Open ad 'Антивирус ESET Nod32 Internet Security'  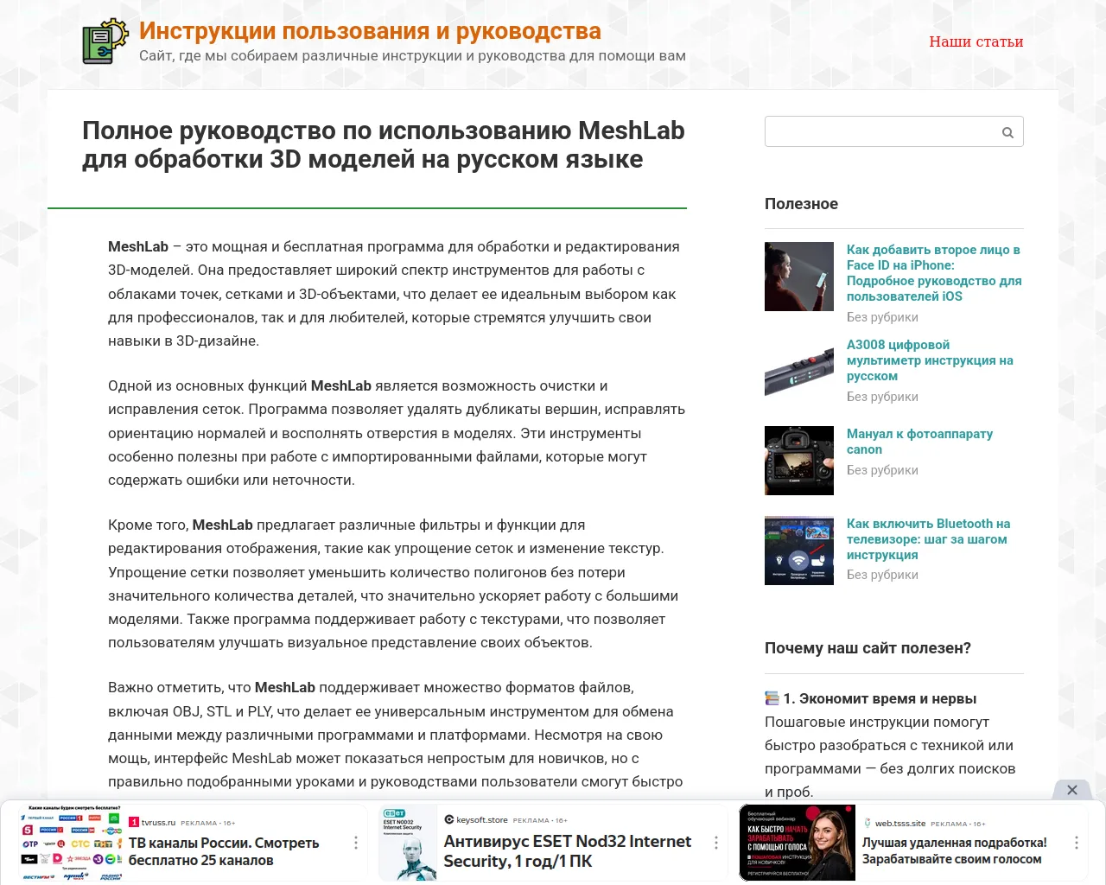[x=568, y=851]
